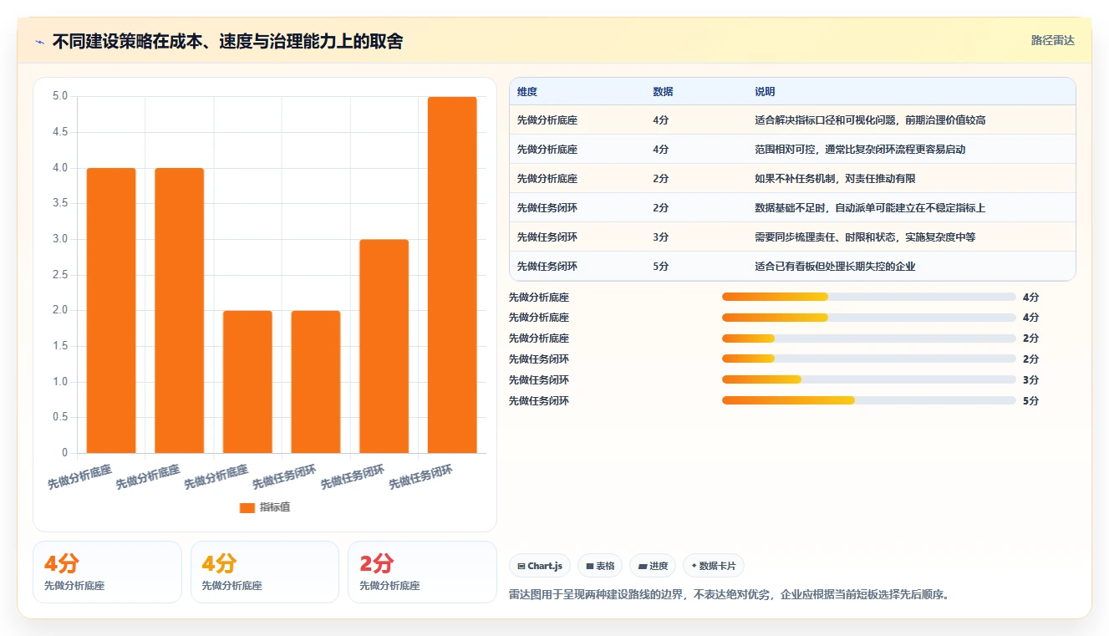Screen dimensions: 1109x636
Task: Click the orange legend swatch beside 指标值
Action: coord(247,507)
